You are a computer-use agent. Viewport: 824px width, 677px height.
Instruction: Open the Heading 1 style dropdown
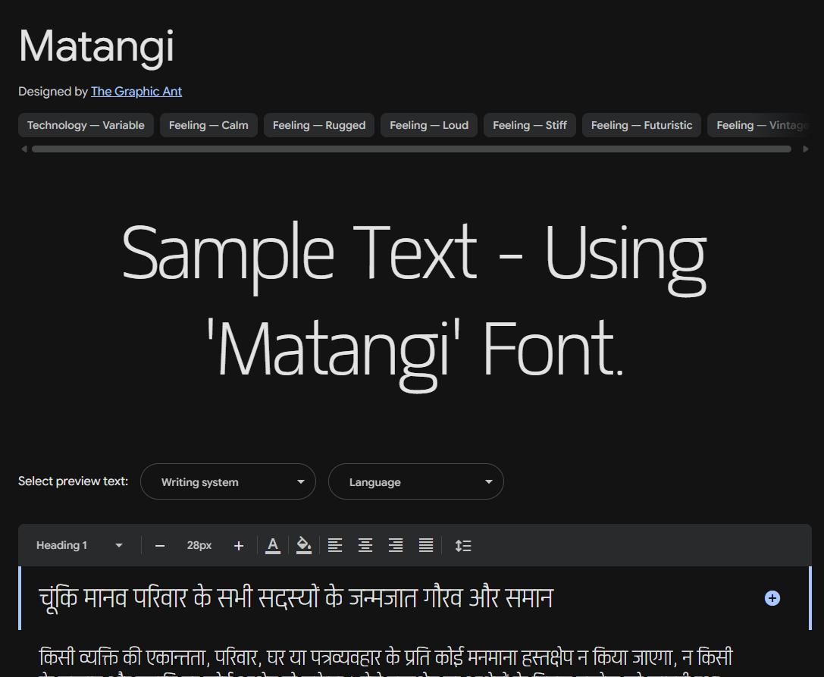tap(80, 546)
